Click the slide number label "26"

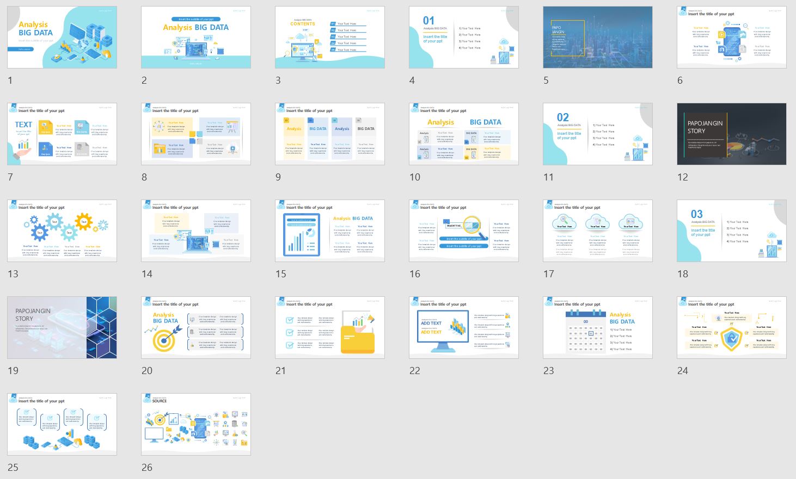(147, 468)
